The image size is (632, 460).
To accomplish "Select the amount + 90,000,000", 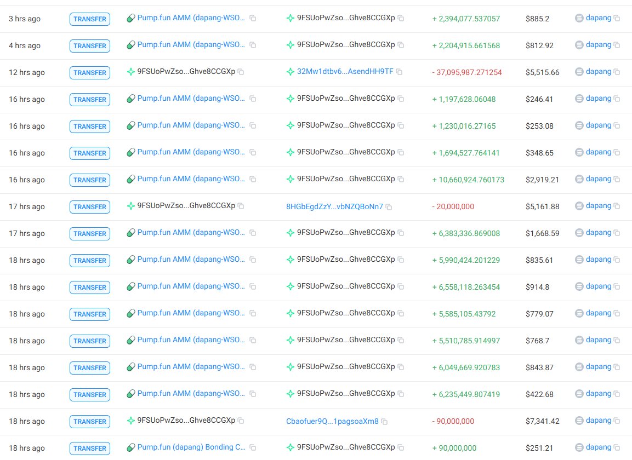I will (x=454, y=448).
